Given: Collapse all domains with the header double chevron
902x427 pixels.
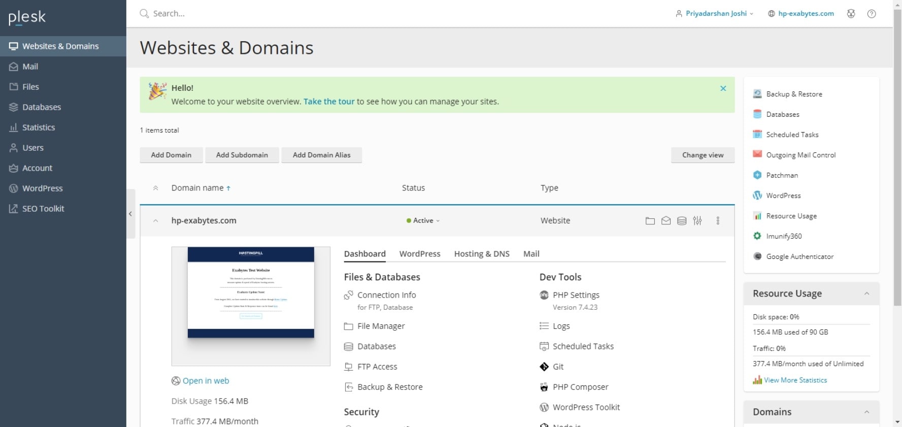Looking at the screenshot, I should pyautogui.click(x=156, y=188).
